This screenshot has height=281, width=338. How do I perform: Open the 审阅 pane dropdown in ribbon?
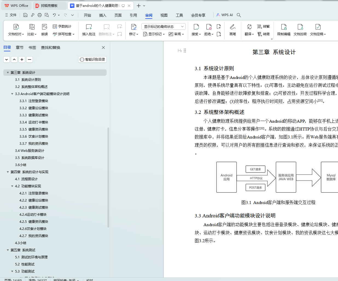tap(176, 34)
